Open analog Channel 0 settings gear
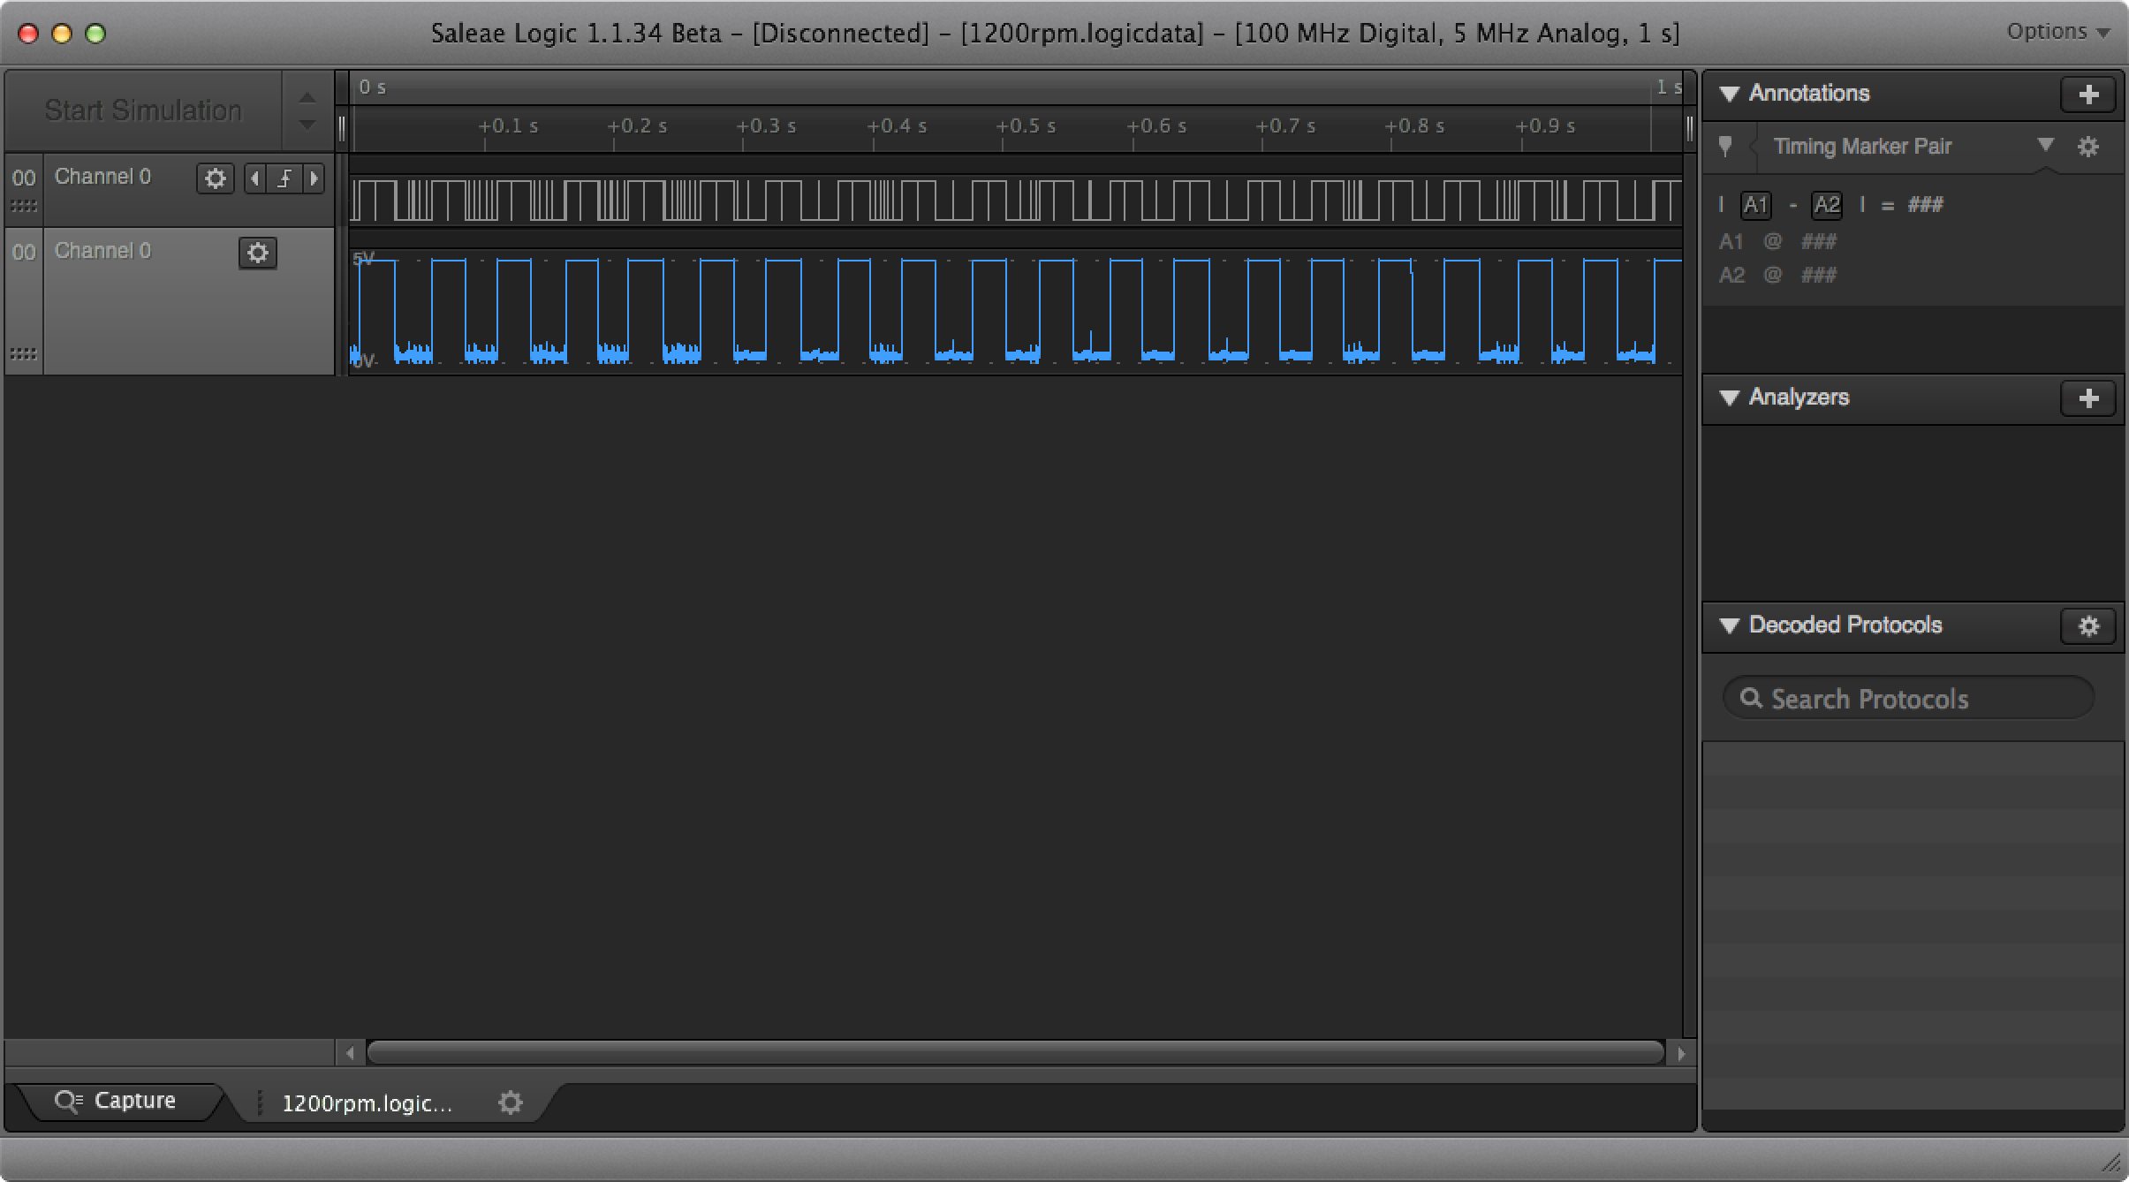Image resolution: width=2129 pixels, height=1182 pixels. 258,253
